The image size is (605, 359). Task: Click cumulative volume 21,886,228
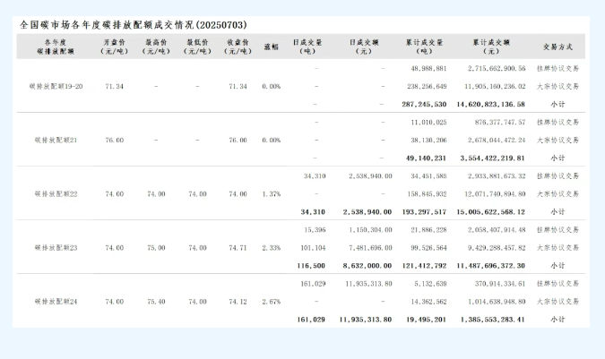click(428, 230)
